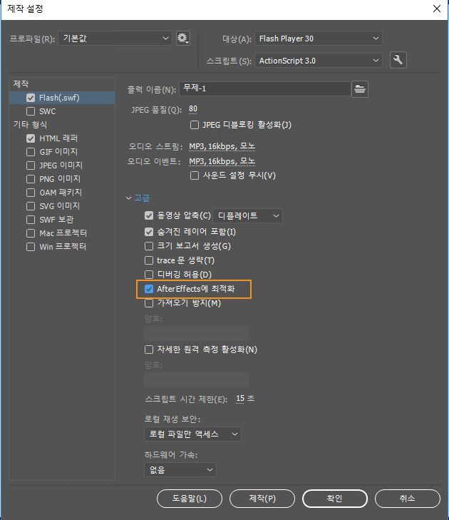The height and width of the screenshot is (520, 449).
Task: Open ActionScript settings wrench icon
Action: pos(398,60)
